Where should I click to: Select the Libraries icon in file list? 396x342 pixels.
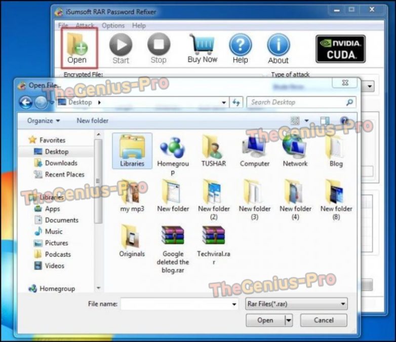[x=132, y=151]
